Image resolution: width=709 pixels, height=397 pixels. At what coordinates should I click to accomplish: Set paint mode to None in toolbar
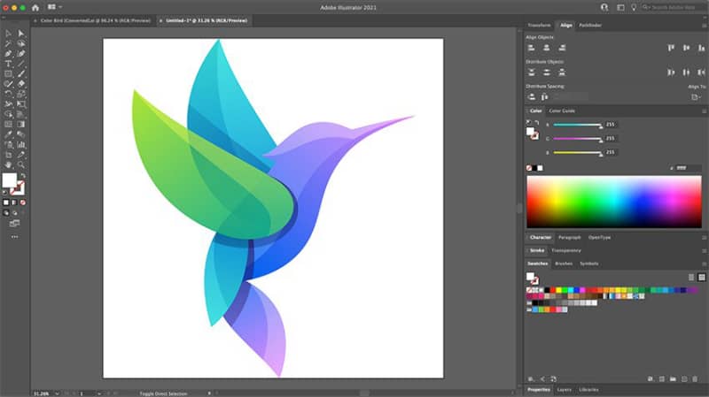point(23,202)
